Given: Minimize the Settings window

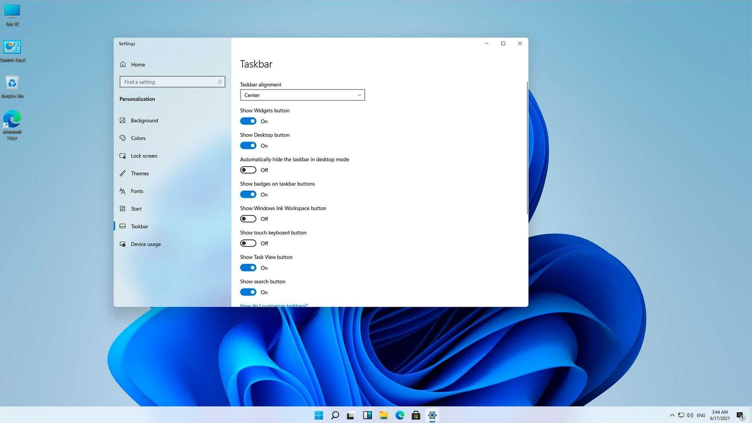Looking at the screenshot, I should click(486, 43).
